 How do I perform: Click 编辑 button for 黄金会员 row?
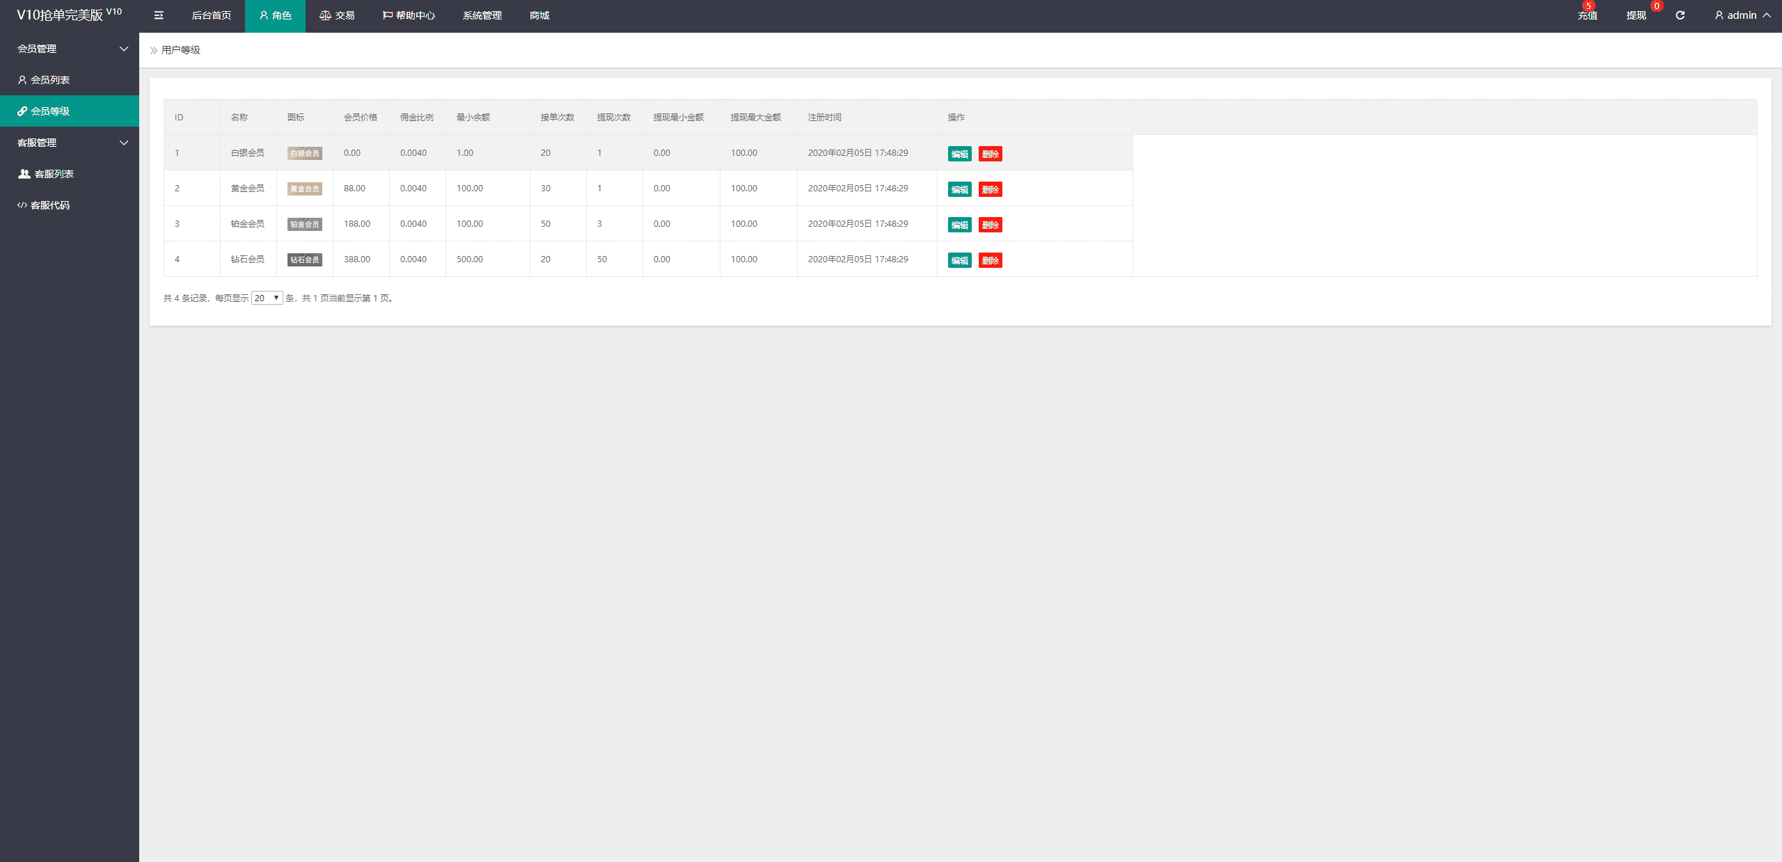[959, 190]
